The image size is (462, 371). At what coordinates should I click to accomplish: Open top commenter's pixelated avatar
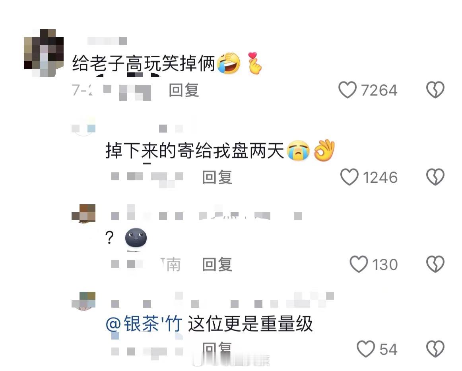coord(44,53)
